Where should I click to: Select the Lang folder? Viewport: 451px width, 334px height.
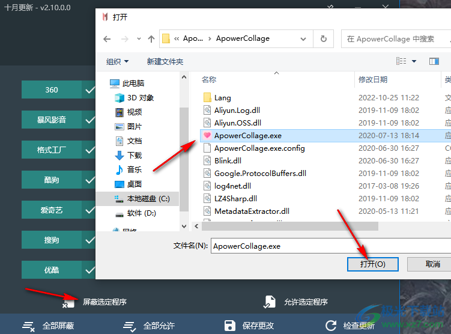[217, 98]
